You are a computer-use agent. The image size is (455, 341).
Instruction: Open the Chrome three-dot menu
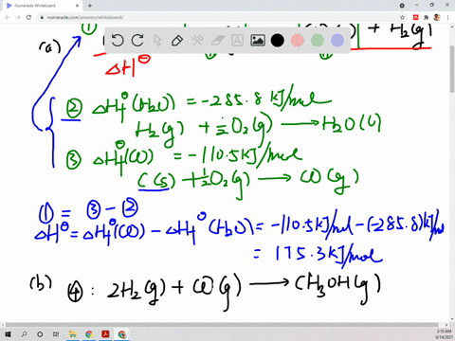coord(447,17)
